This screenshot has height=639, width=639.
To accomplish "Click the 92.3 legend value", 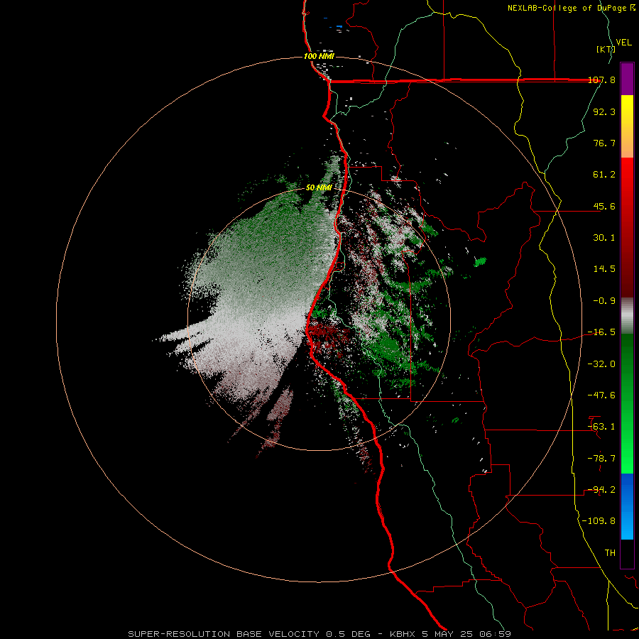I will pos(604,111).
